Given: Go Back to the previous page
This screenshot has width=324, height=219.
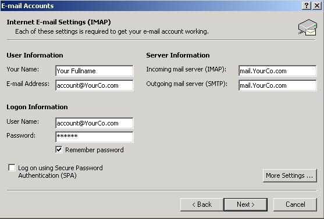Looking at the screenshot, I should (202, 204).
